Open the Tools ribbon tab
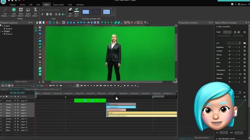The width and height of the screenshot is (250, 140). [70, 5]
